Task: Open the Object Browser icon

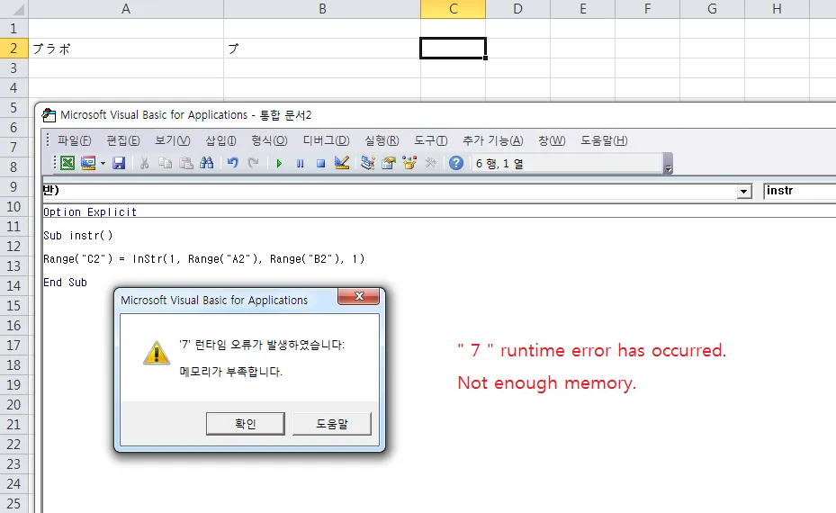Action: point(409,163)
